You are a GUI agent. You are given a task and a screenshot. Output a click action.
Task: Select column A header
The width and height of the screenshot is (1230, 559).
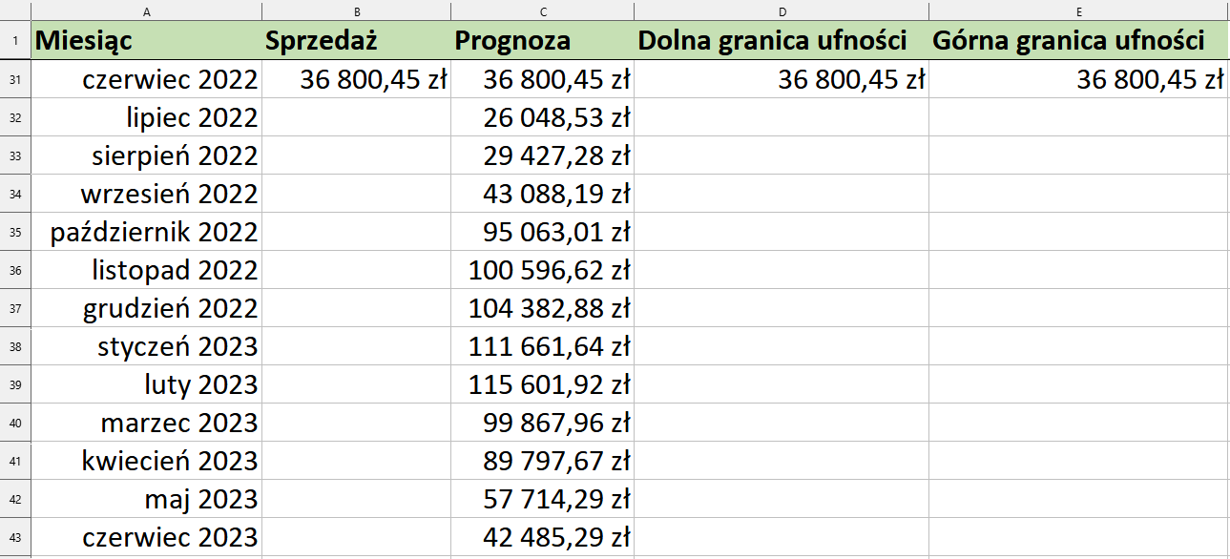pos(147,10)
